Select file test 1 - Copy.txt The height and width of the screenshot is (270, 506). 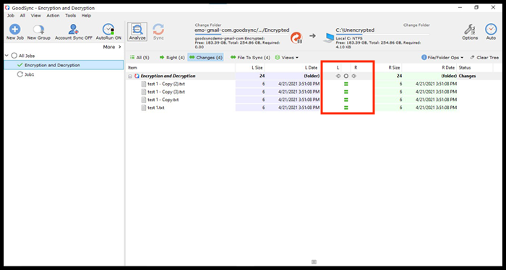(163, 100)
